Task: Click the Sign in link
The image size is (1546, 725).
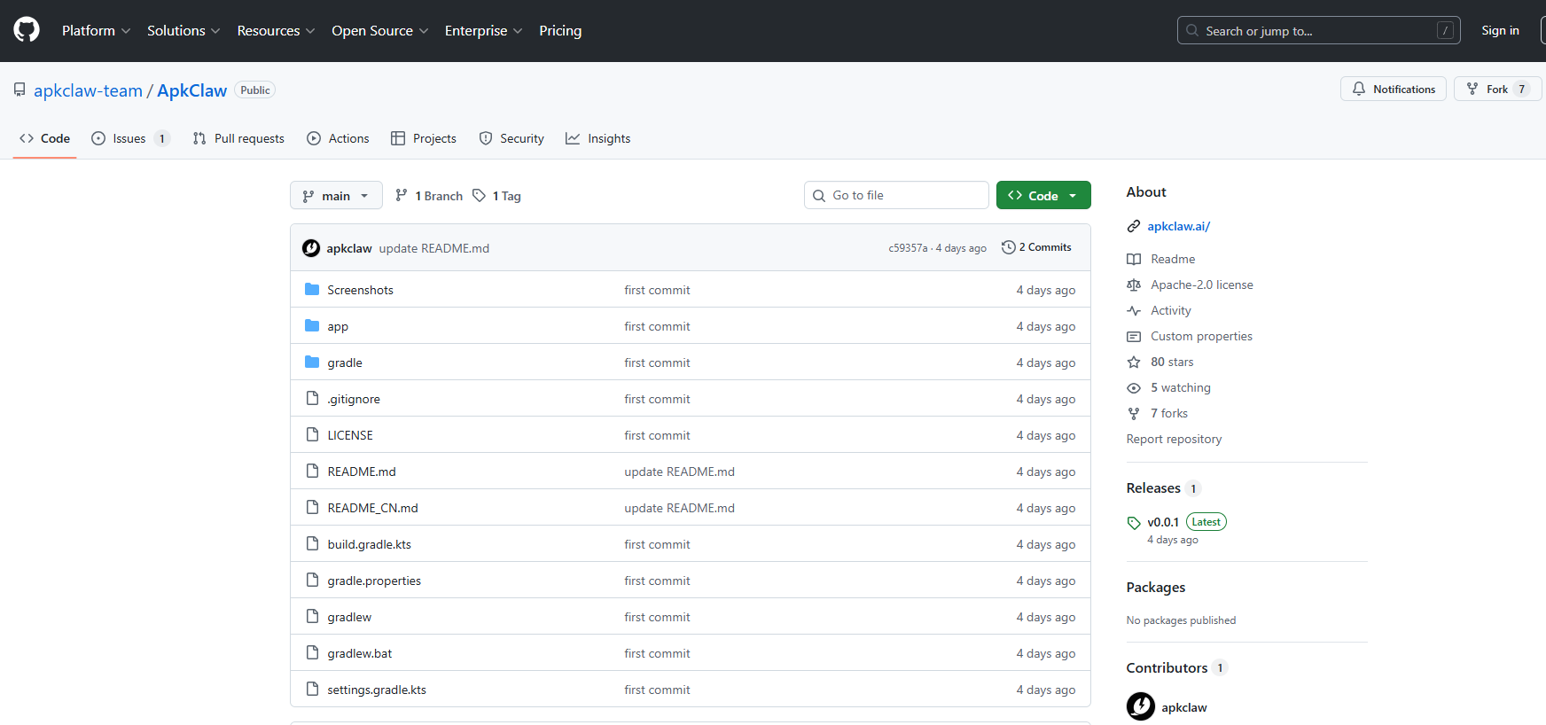Action: click(x=1500, y=30)
